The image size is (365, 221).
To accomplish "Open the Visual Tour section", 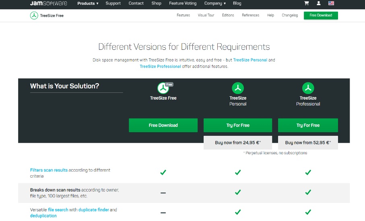I will pyautogui.click(x=206, y=15).
